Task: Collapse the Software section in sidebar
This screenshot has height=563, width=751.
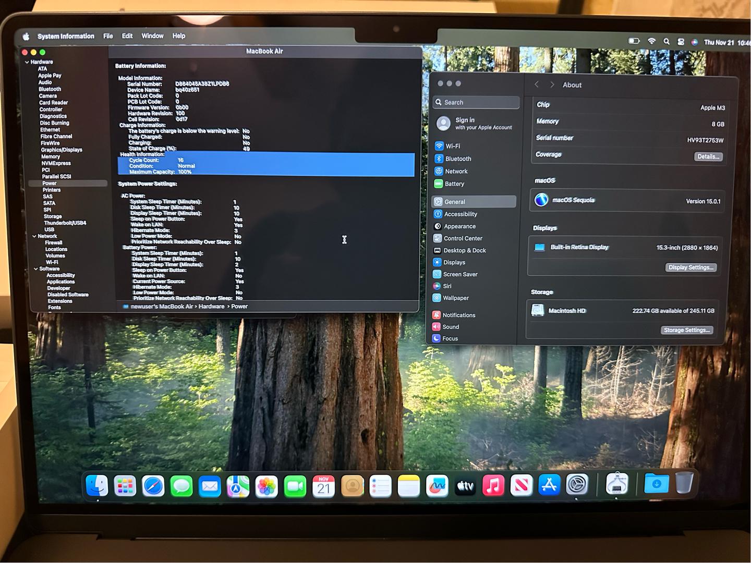Action: click(x=36, y=269)
